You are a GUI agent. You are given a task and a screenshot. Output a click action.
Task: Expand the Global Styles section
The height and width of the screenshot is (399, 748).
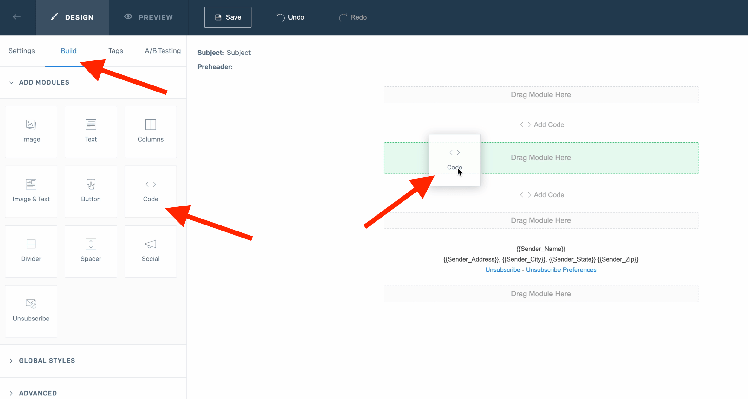(x=42, y=361)
